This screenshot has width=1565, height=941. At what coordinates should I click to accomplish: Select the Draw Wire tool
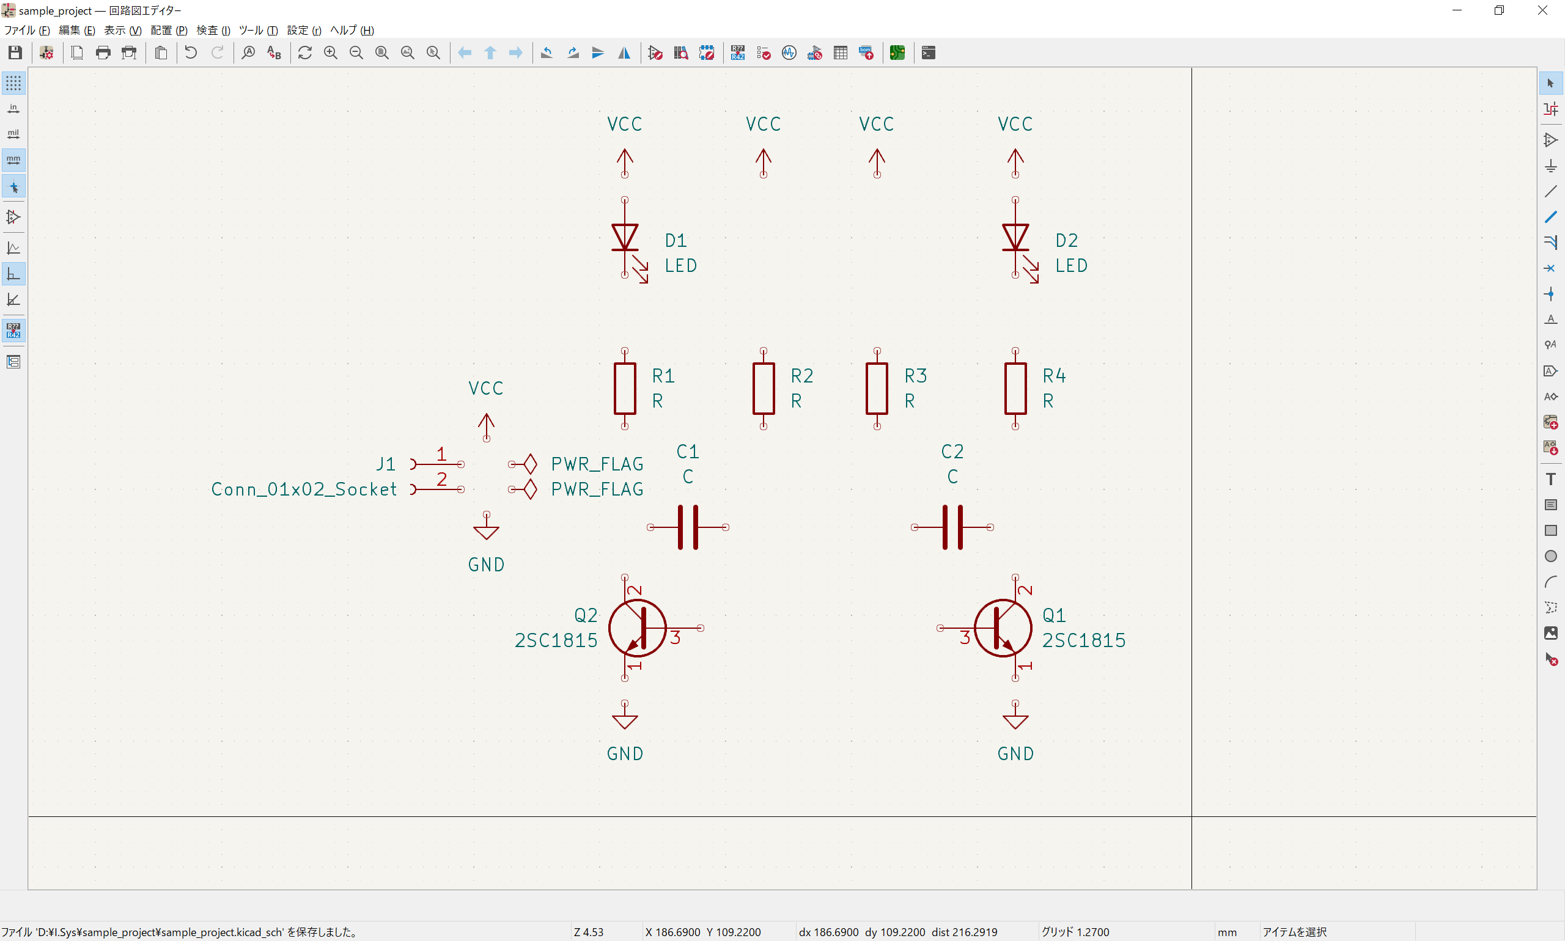click(1550, 191)
